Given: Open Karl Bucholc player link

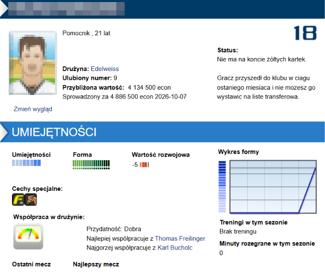Looking at the screenshot, I should tap(175, 248).
